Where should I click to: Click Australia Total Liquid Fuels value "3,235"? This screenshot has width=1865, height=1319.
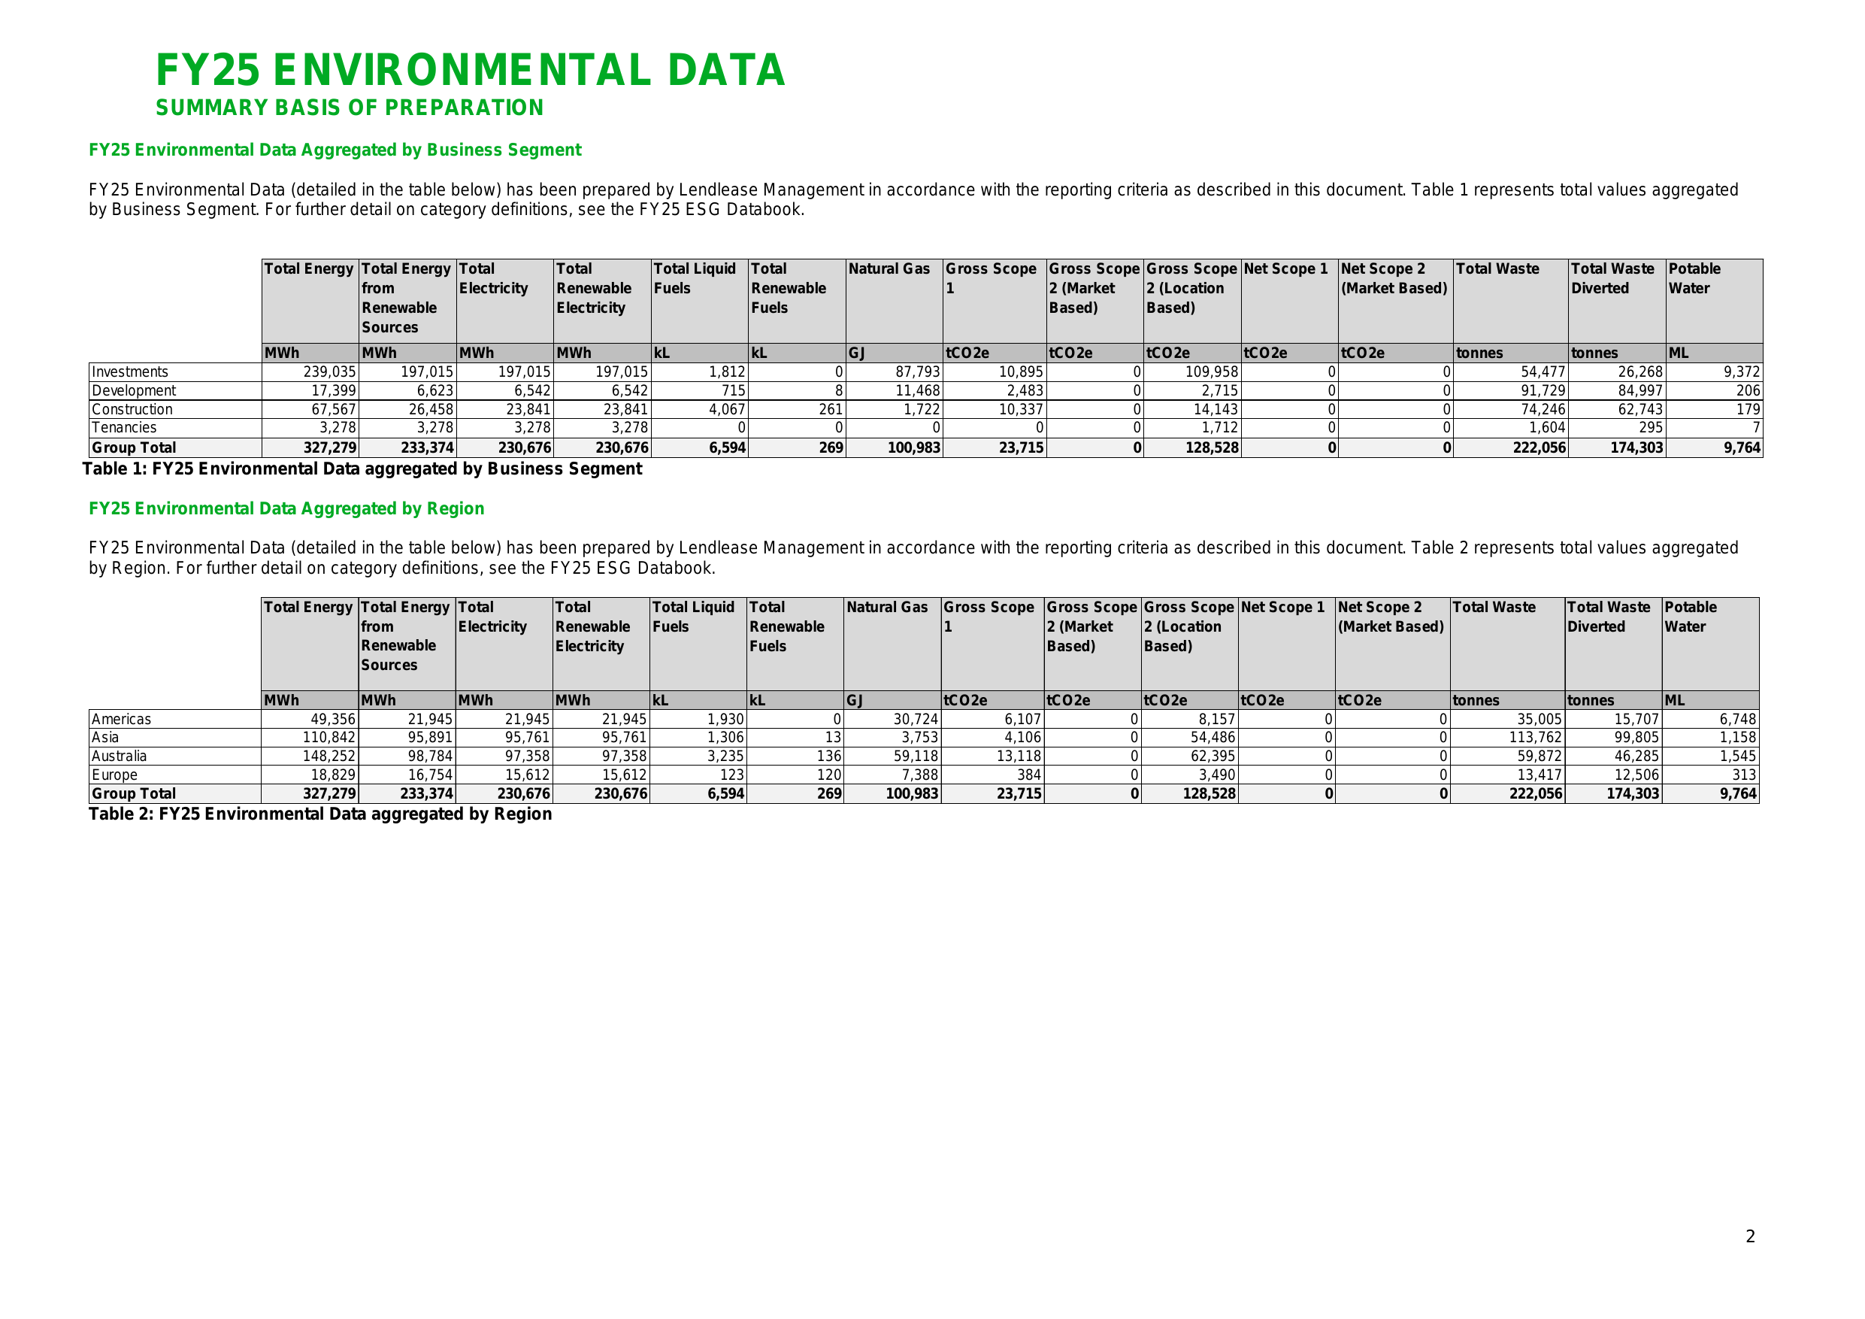[x=725, y=757]
